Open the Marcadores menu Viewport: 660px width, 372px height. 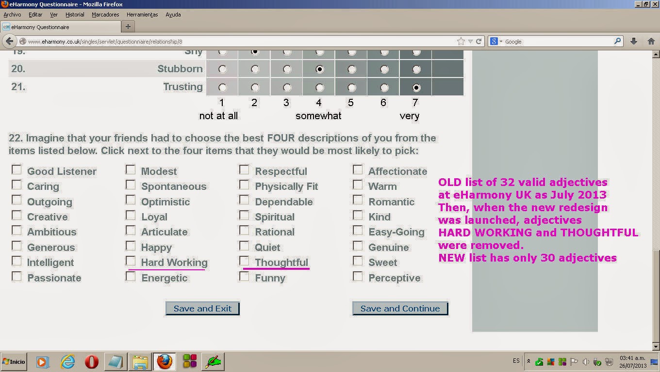[x=105, y=15]
